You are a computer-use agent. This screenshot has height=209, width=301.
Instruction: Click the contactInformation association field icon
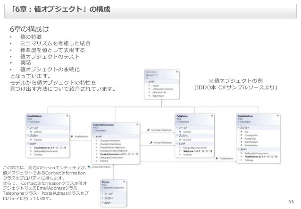coord(89,167)
